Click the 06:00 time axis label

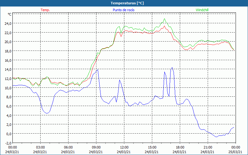click(68, 148)
